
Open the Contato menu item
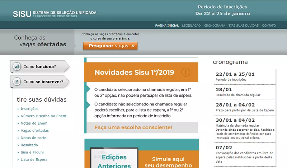(x=269, y=25)
